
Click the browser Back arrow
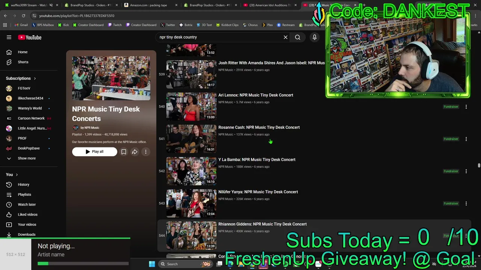click(x=5, y=16)
